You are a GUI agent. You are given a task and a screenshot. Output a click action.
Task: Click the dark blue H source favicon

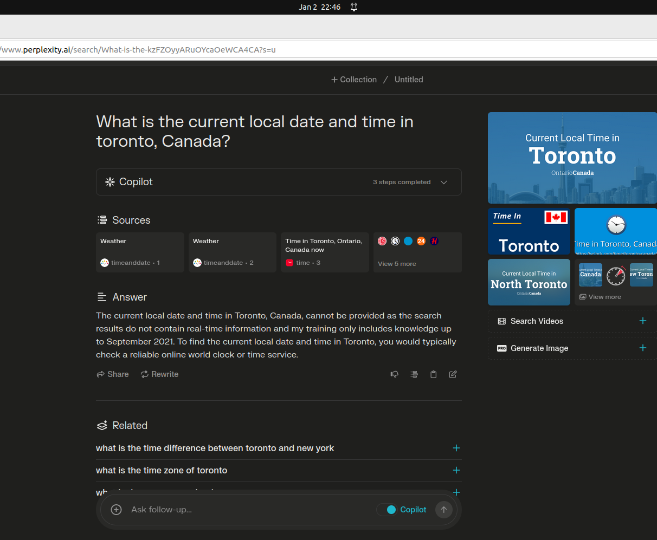pos(434,241)
